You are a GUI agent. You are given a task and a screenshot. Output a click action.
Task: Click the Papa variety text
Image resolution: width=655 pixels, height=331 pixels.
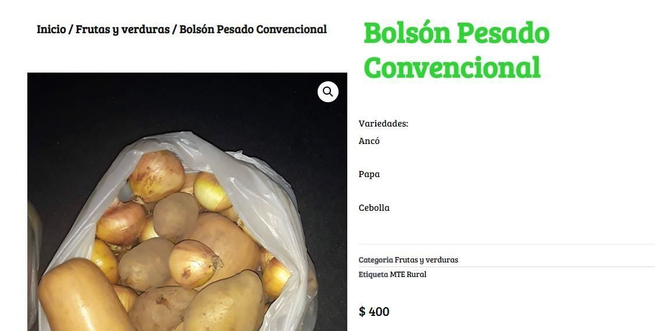369,174
